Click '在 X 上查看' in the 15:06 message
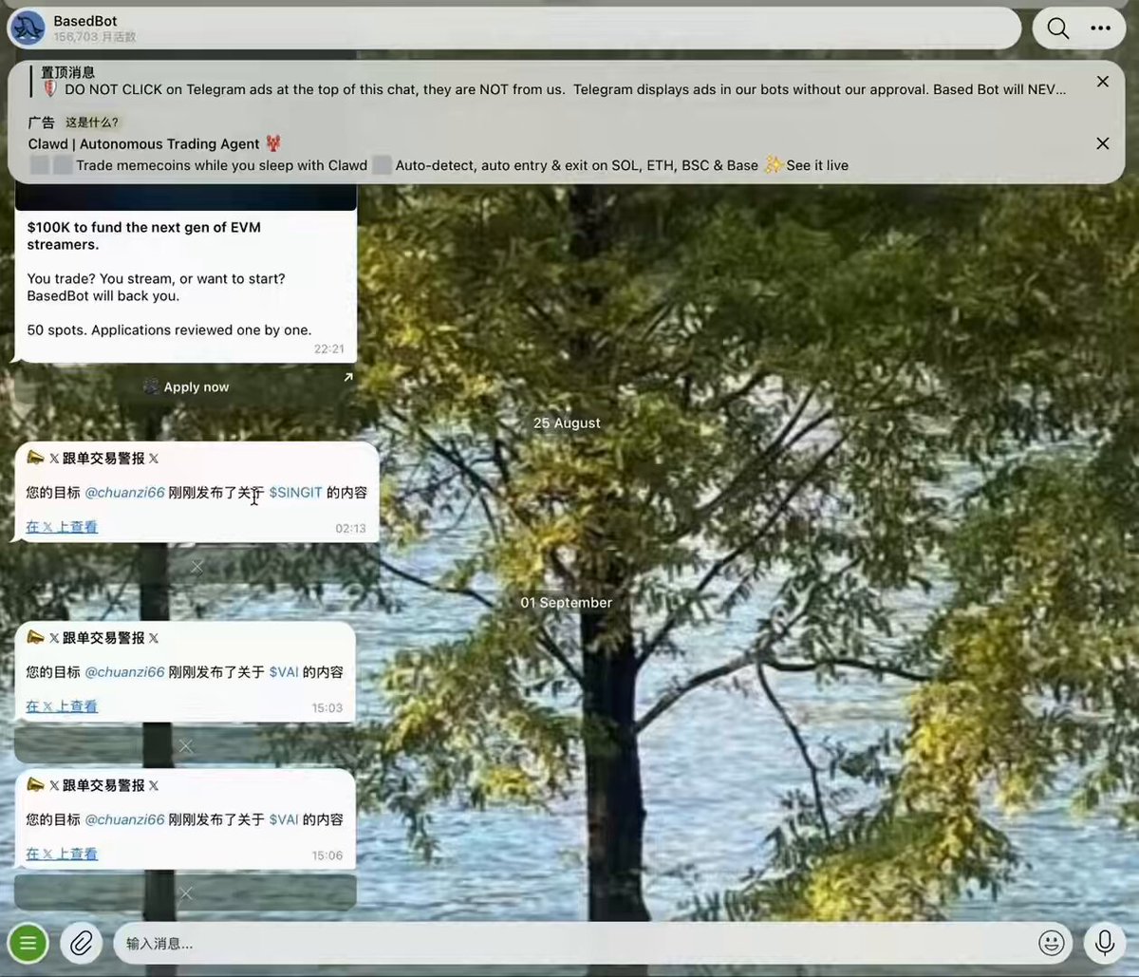Screen dimensions: 1139x977 62,854
